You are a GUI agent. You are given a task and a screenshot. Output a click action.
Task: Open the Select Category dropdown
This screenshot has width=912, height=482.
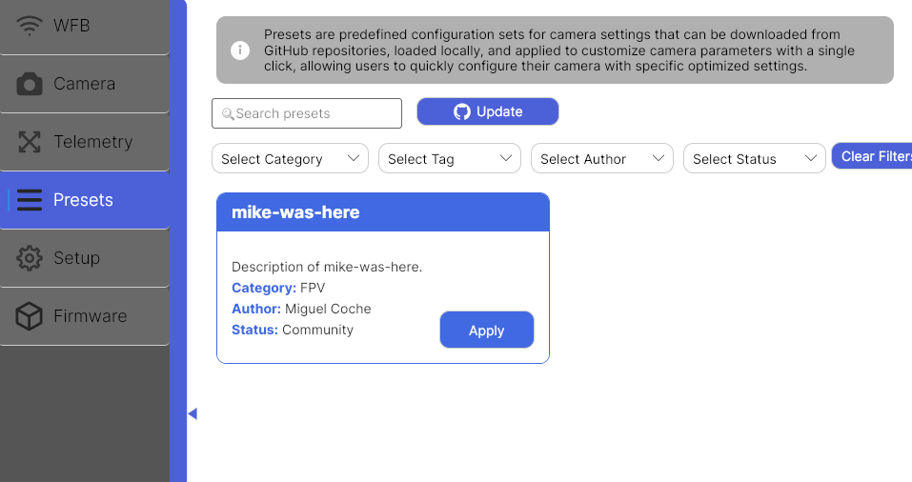pyautogui.click(x=291, y=158)
